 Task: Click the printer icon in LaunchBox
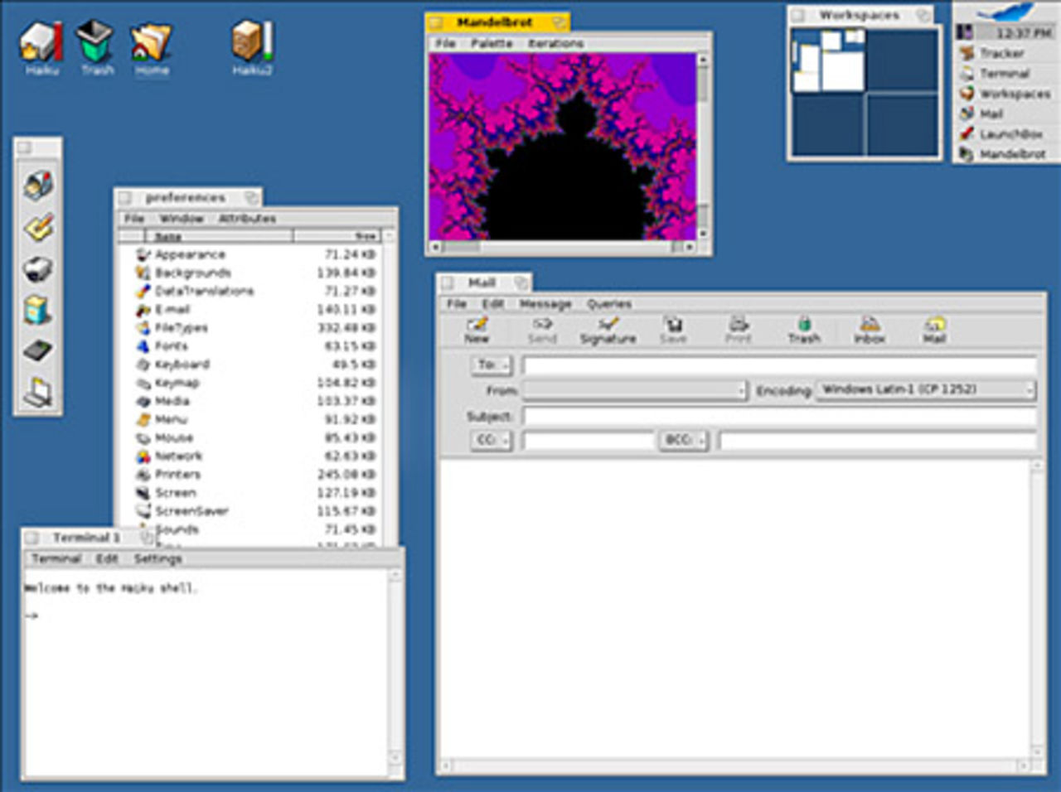pyautogui.click(x=38, y=269)
